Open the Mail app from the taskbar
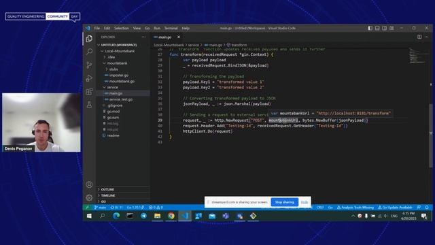The height and width of the screenshot is (245, 435). [x=212, y=216]
